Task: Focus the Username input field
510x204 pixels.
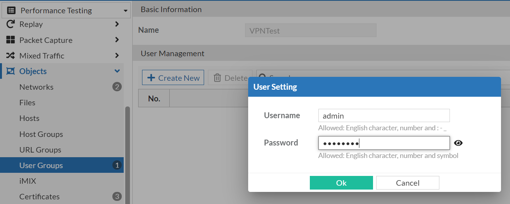Action: (x=384, y=116)
